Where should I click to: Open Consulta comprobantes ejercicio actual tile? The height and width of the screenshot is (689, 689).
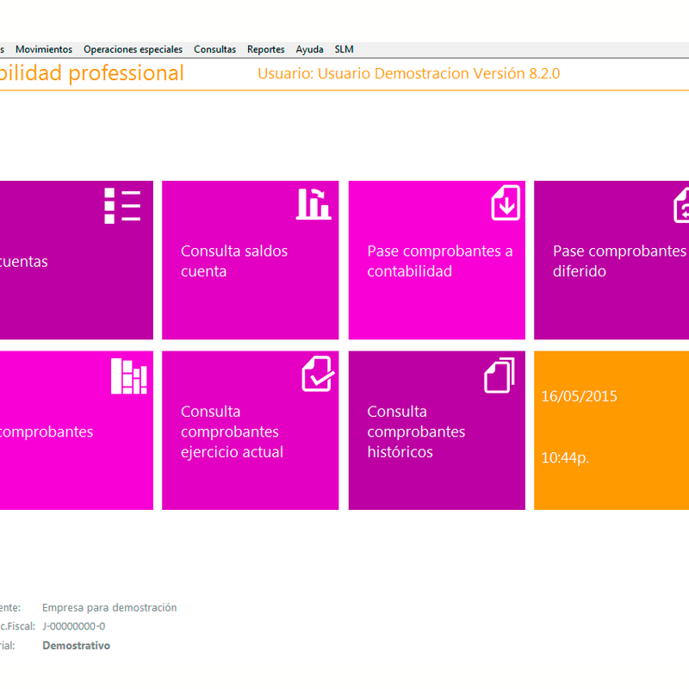coord(251,431)
